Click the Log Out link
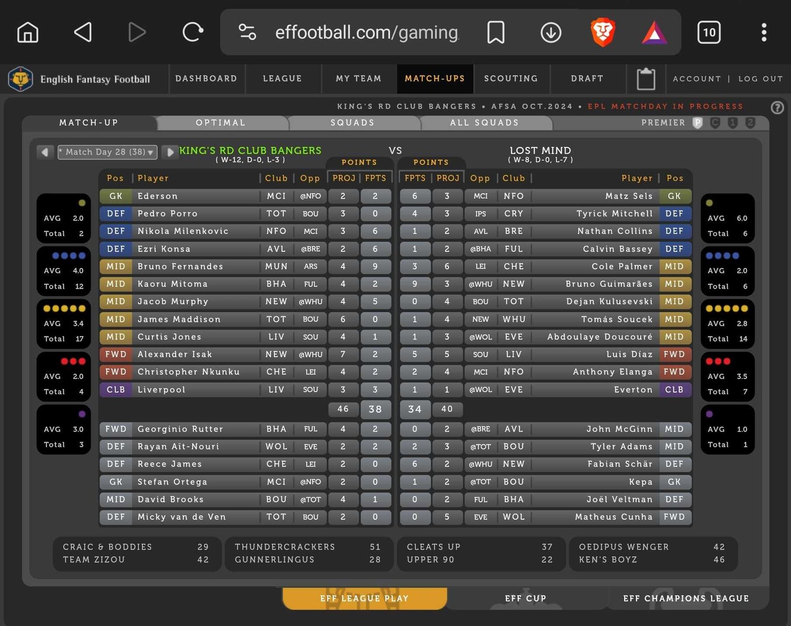This screenshot has width=791, height=626. (x=761, y=79)
